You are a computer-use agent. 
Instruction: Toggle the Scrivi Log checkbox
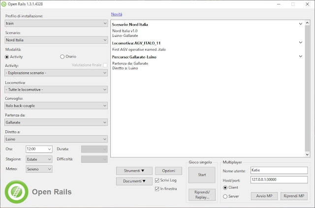pos(157,180)
